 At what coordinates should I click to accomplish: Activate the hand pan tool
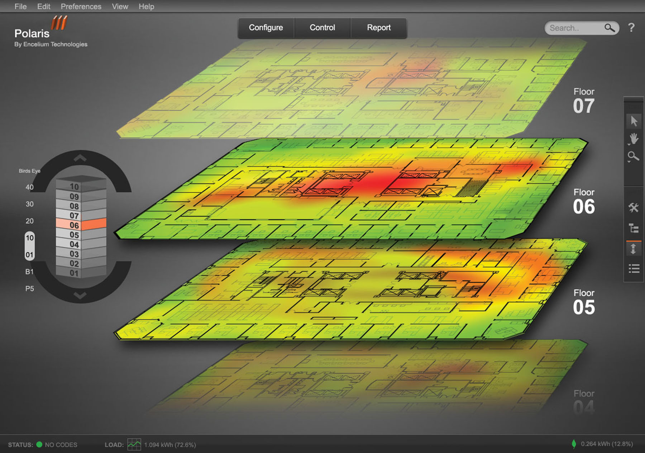(634, 138)
